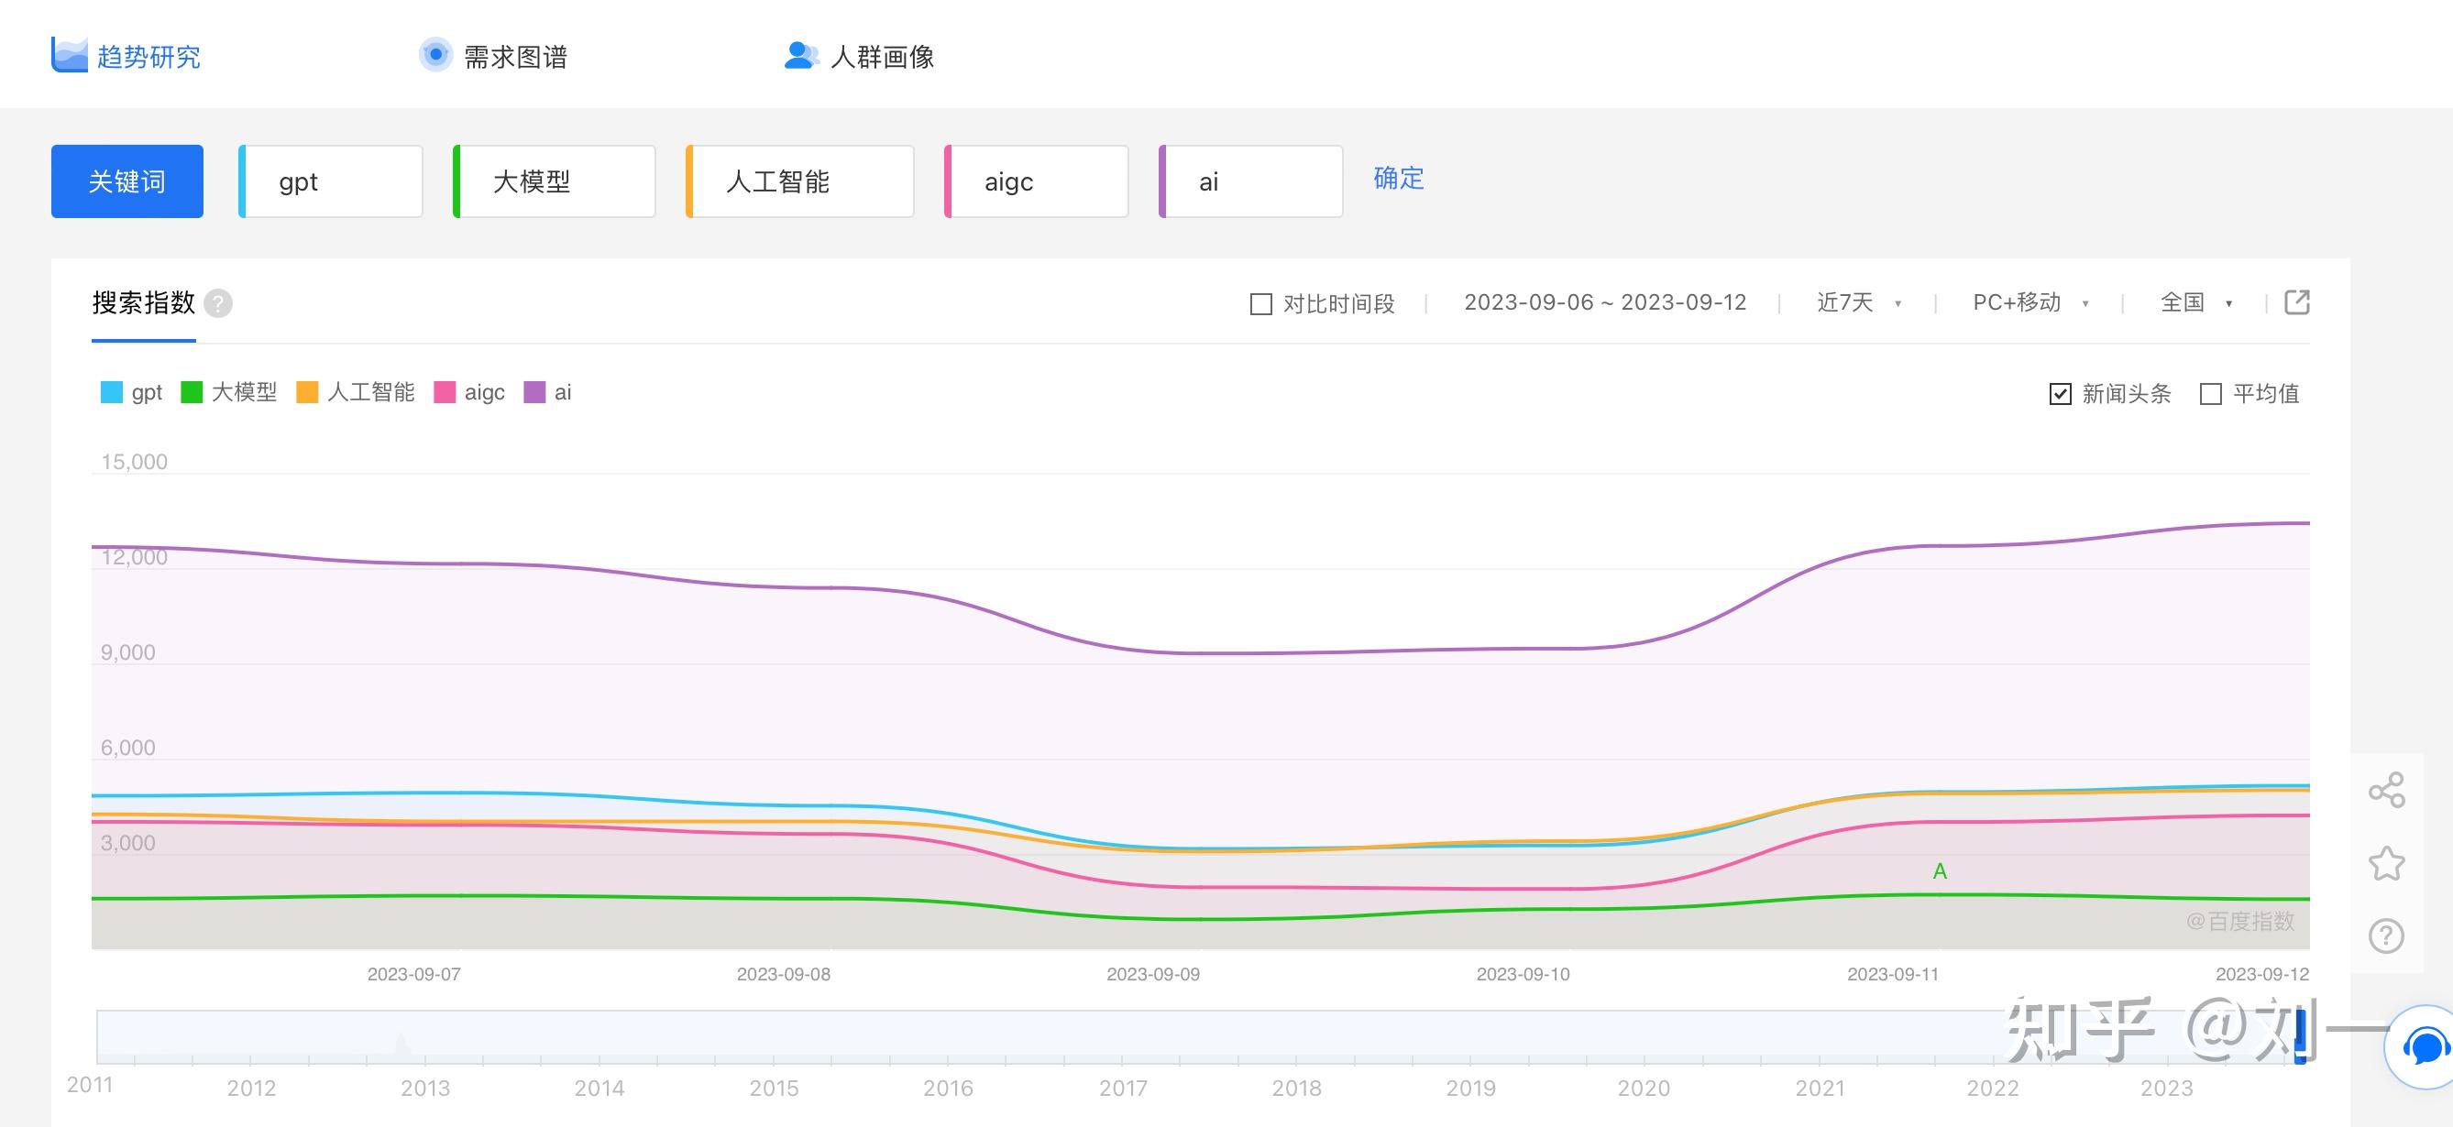The width and height of the screenshot is (2453, 1127).
Task: Click the share icon on the right edge
Action: [x=2385, y=790]
